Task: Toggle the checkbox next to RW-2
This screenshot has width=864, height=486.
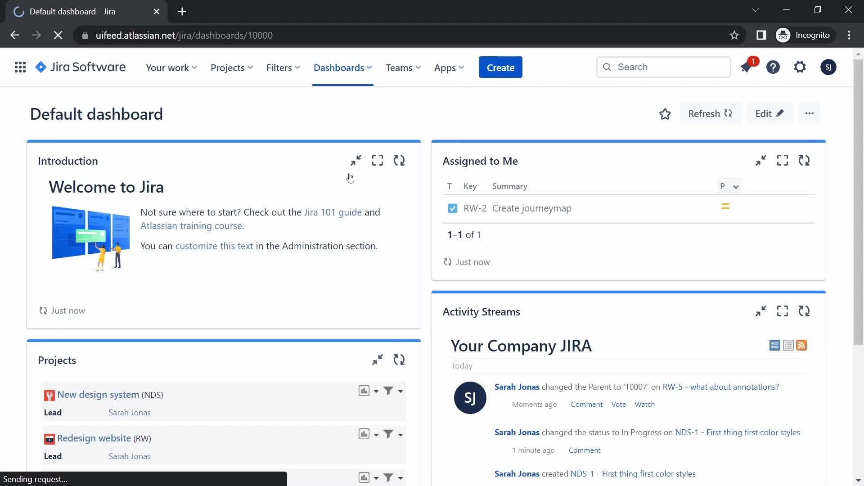Action: (453, 208)
